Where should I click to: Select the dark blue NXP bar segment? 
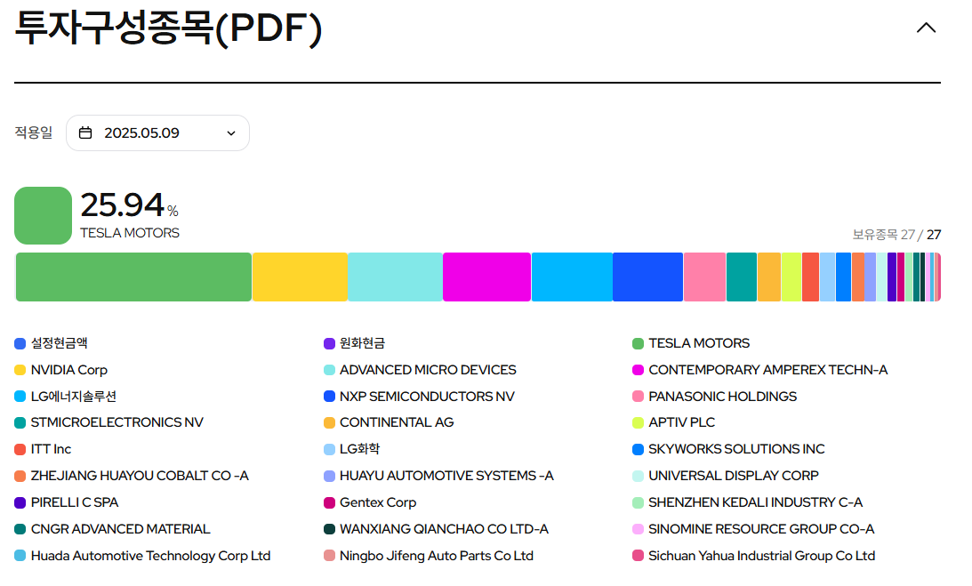pos(647,277)
